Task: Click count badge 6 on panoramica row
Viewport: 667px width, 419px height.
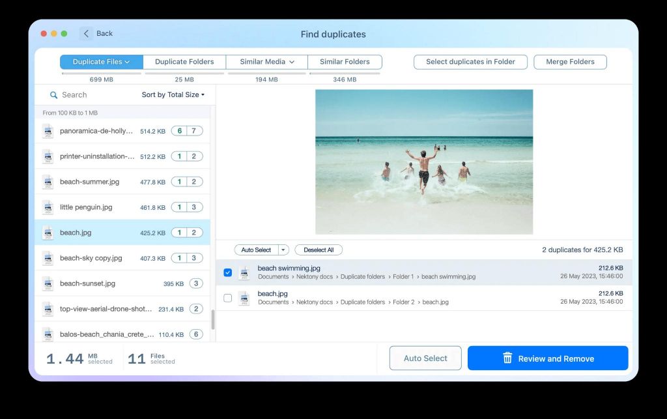Action: (x=180, y=131)
